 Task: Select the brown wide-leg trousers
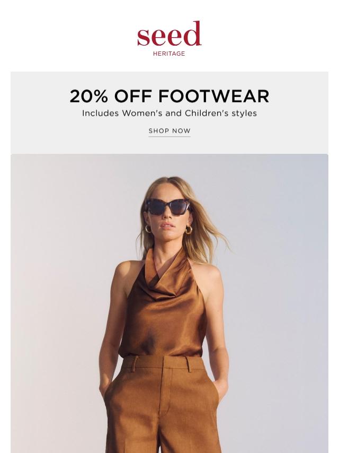[162, 404]
